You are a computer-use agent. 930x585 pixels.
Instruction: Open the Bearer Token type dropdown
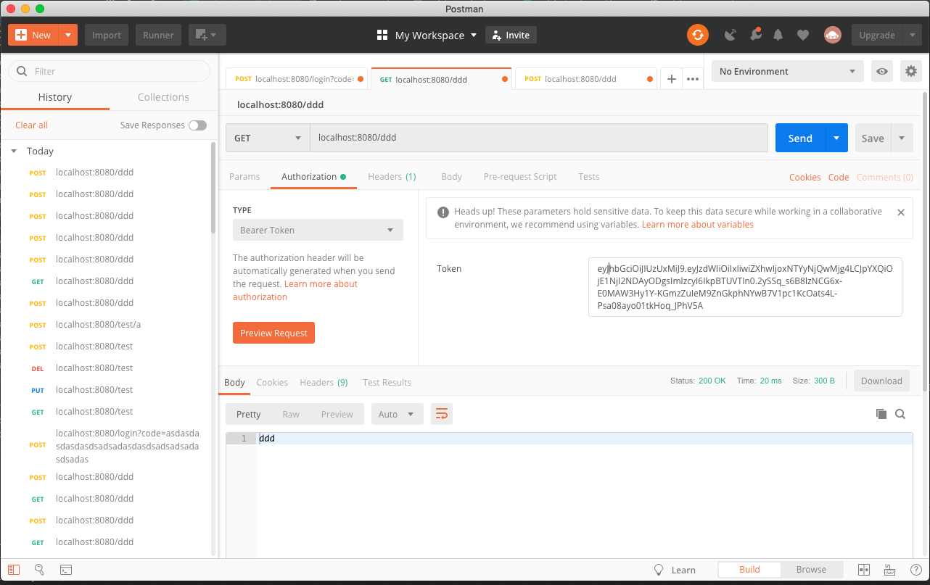[x=318, y=230]
